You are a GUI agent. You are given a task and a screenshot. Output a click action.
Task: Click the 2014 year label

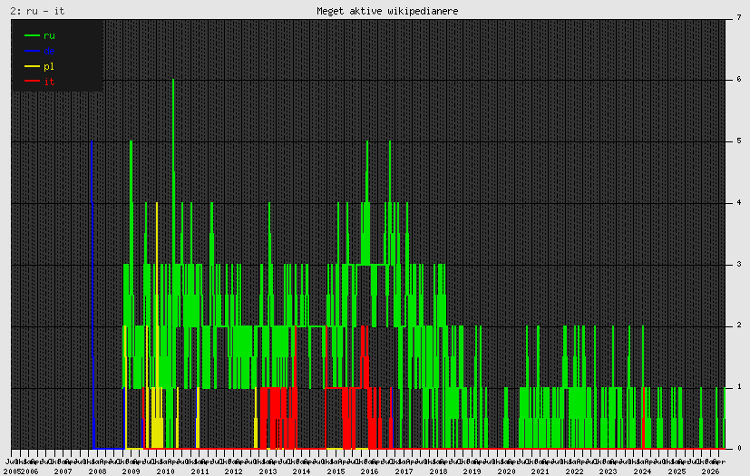click(x=302, y=471)
